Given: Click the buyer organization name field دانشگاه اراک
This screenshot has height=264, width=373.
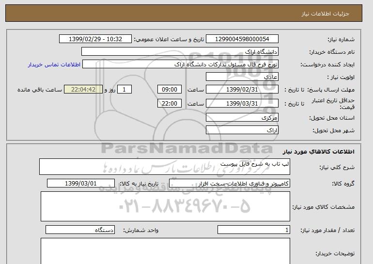Looking at the screenshot, I should click(x=180, y=52).
